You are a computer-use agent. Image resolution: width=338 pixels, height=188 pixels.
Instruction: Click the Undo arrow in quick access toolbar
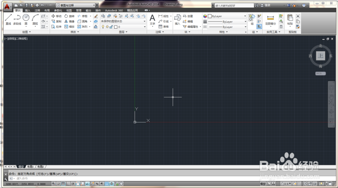point(43,5)
